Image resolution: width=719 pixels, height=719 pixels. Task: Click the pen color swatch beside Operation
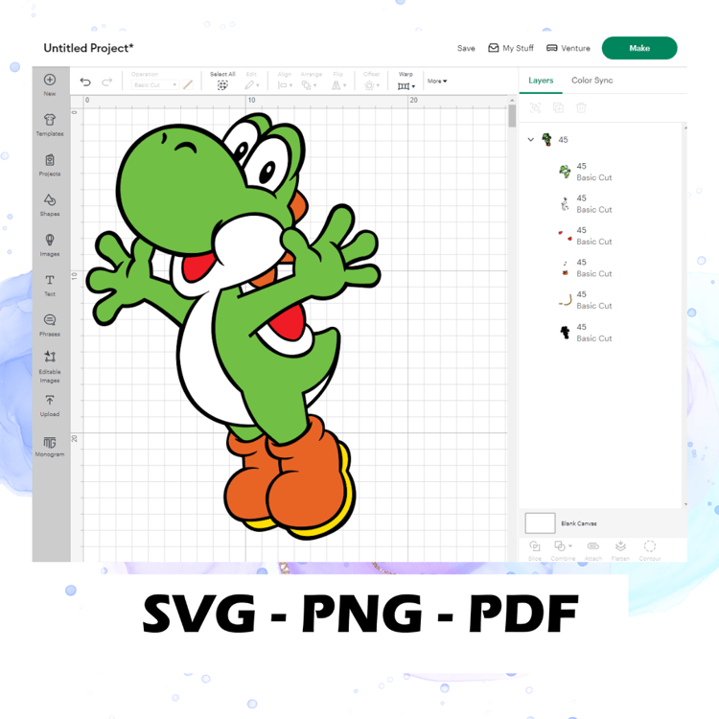pyautogui.click(x=188, y=84)
